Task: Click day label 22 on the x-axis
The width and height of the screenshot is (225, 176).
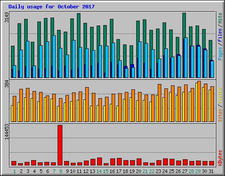Action: [x=152, y=171]
